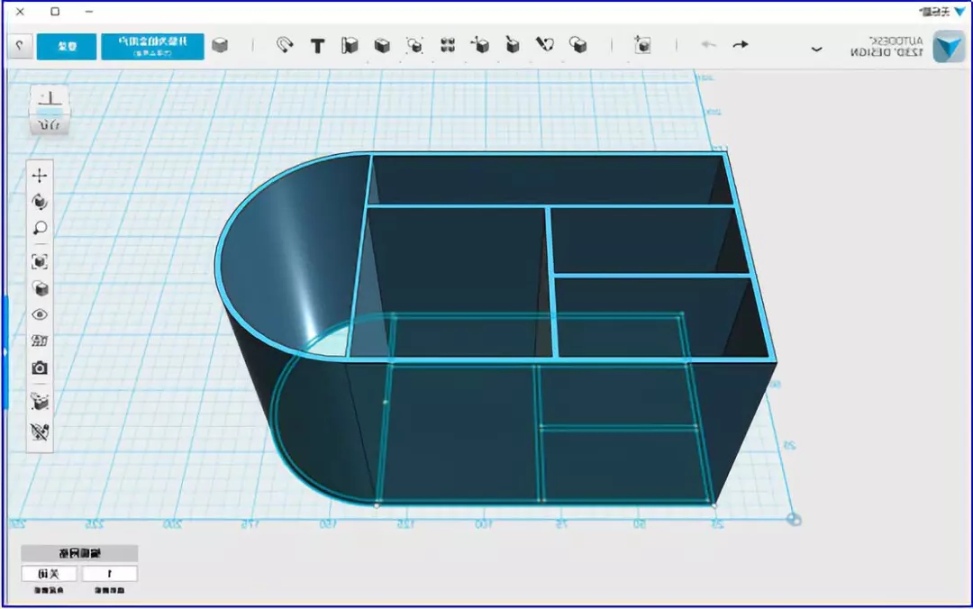Open the Primitives menu with cube and sphere icon
This screenshot has height=609, width=973.
click(577, 45)
